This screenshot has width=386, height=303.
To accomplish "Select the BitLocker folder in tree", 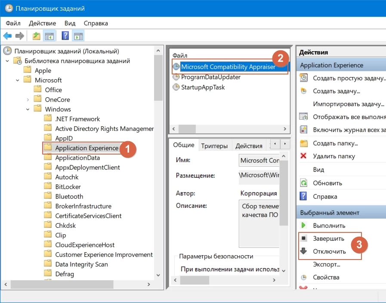I will point(68,187).
